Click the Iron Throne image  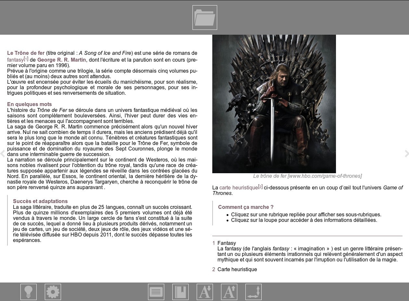274,104
